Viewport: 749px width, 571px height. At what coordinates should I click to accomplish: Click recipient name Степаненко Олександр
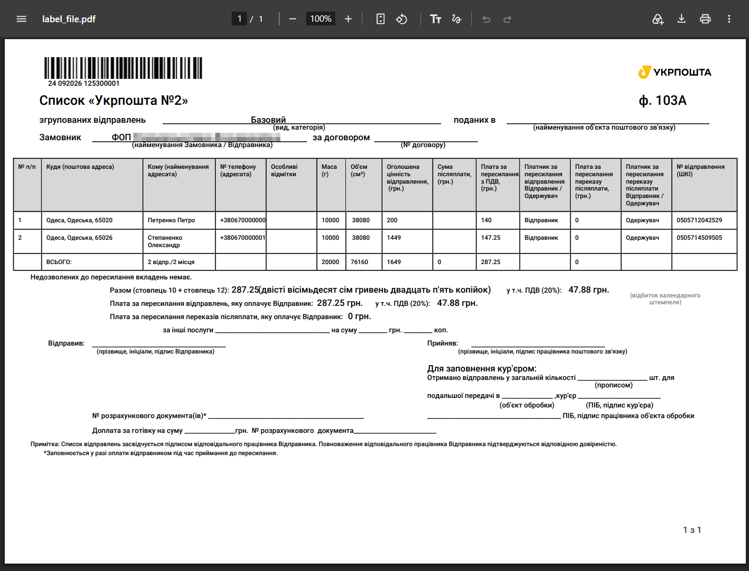point(165,241)
